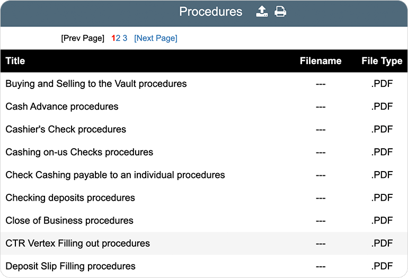Screen dimensions: 408x278
Task: Open Checking deposits procedures
Action: pos(70,198)
